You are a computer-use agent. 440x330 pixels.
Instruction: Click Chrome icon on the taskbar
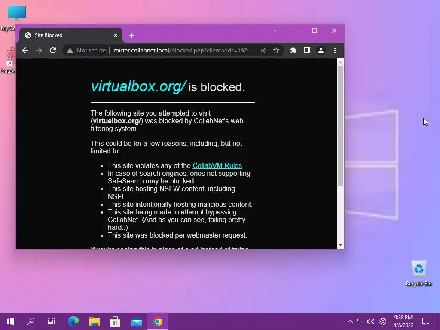click(157, 321)
